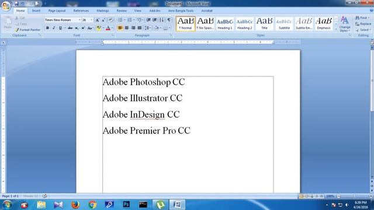This screenshot has height=210, width=374.
Task: Toggle justify text alignment
Action: click(140, 28)
